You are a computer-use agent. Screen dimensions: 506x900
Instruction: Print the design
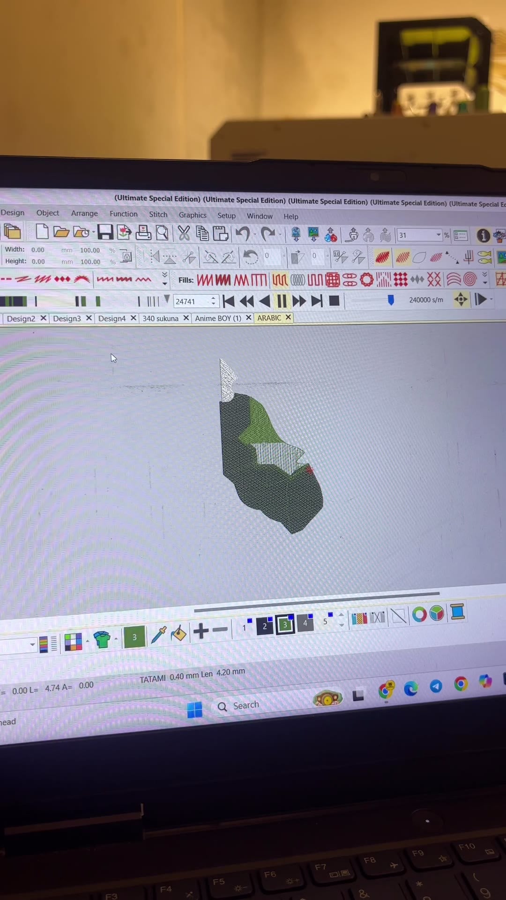pyautogui.click(x=143, y=232)
